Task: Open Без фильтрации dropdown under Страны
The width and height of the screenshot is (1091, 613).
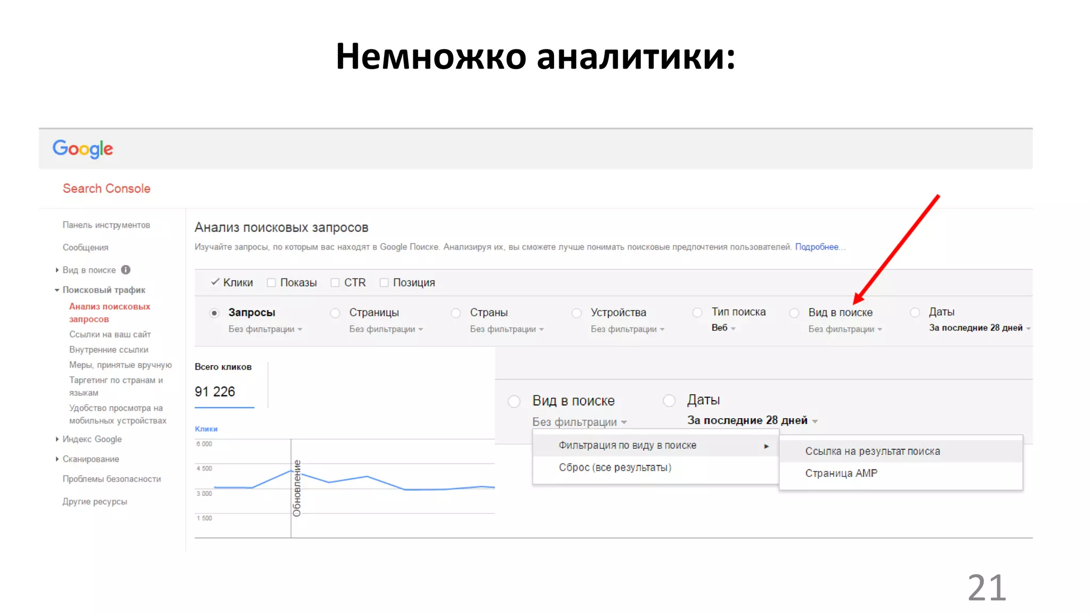Action: 507,329
